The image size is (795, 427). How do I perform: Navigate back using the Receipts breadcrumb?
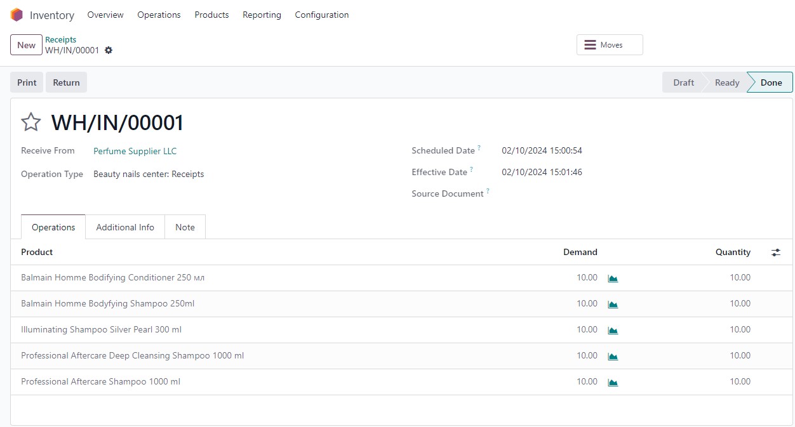60,39
